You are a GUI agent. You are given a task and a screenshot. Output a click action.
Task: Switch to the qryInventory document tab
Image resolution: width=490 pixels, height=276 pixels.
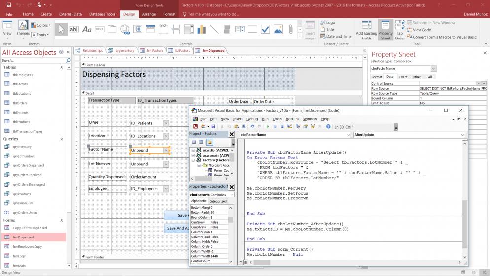click(x=122, y=50)
